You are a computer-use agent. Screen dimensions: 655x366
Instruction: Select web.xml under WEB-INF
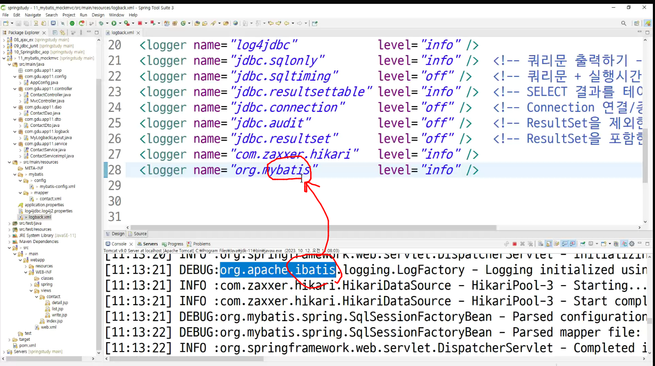coord(48,327)
